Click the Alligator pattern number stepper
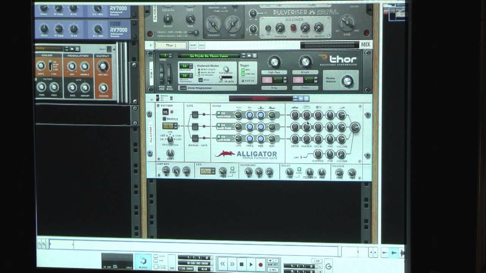 [x=176, y=126]
